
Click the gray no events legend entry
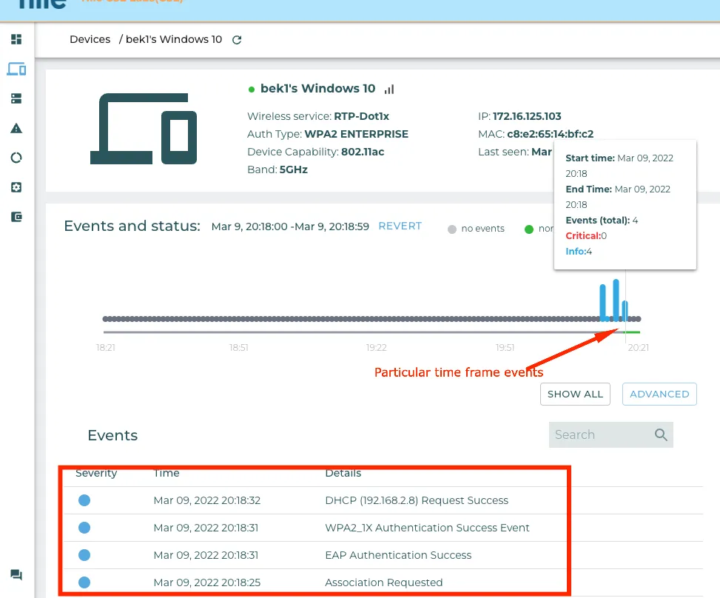(476, 229)
